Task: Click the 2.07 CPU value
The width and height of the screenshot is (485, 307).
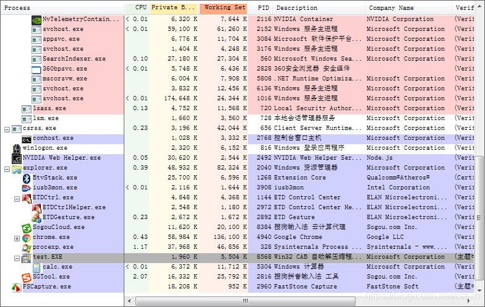Action: pyautogui.click(x=140, y=277)
